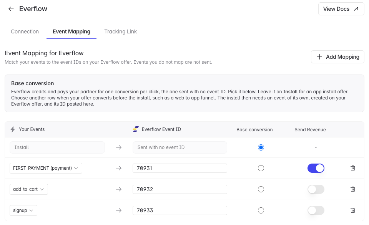This screenshot has height=225, width=369.
Task: Expand the add_to_cart event dropdown
Action: [29, 189]
